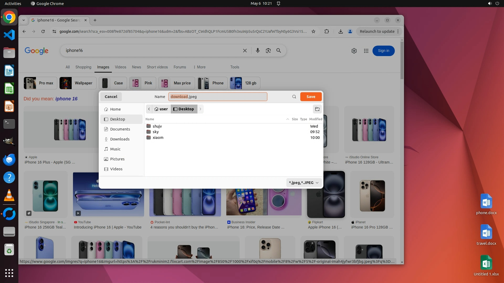The height and width of the screenshot is (283, 504).
Task: Click the download.jpeg name input field
Action: 218,97
